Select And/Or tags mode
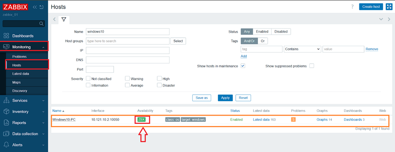The image size is (395, 152). (x=249, y=41)
